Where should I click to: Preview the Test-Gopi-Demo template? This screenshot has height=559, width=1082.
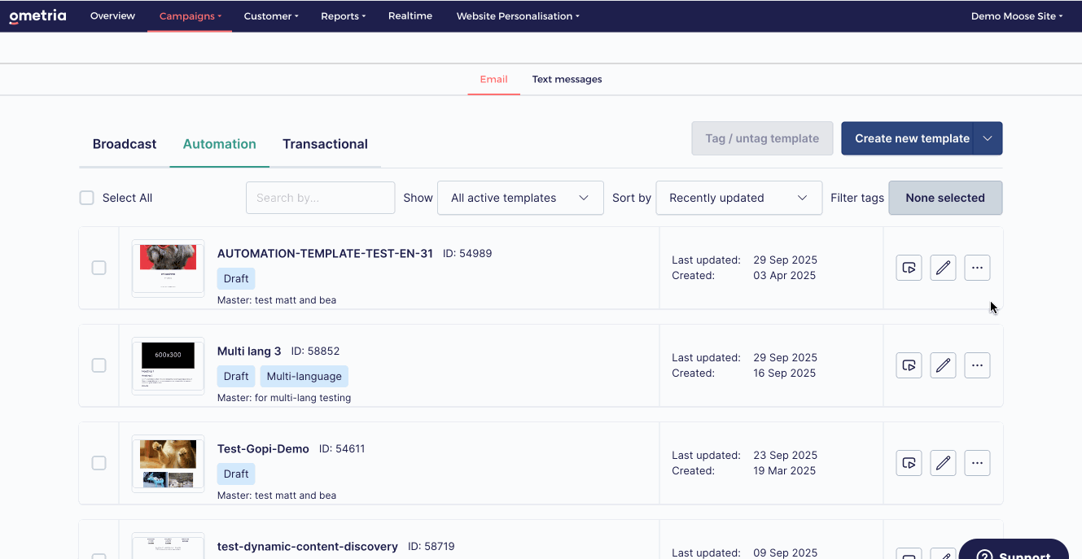point(909,463)
